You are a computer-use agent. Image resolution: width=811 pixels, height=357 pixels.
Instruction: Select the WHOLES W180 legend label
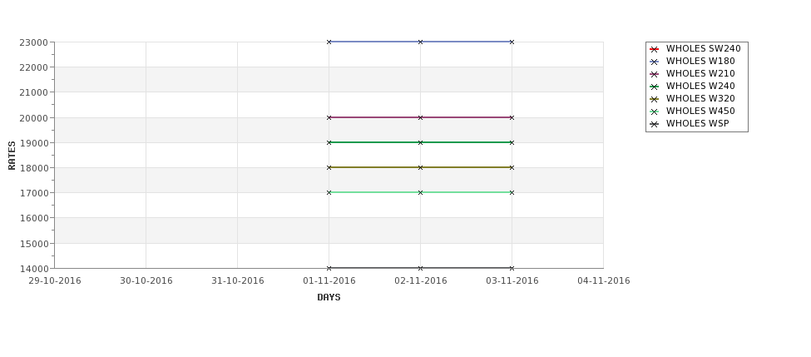coord(700,62)
